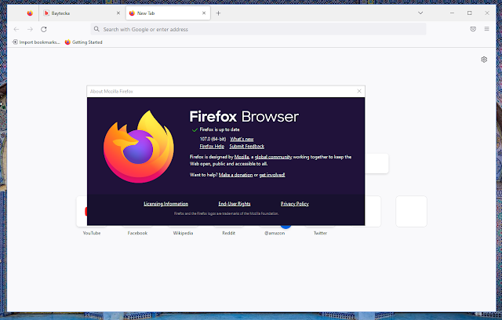The height and width of the screenshot is (320, 502).
Task: Close the Baytecka tab
Action: click(x=118, y=13)
